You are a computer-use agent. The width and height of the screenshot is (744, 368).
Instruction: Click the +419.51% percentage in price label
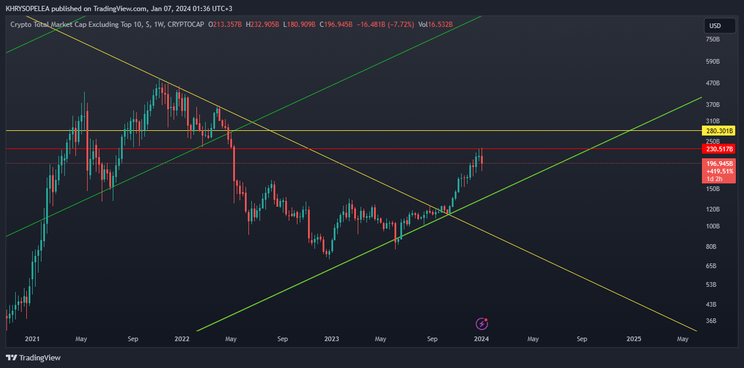click(x=719, y=172)
